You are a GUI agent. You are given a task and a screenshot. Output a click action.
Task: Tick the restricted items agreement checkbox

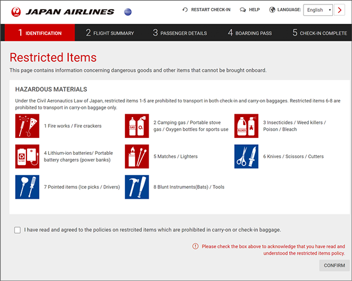click(17, 230)
